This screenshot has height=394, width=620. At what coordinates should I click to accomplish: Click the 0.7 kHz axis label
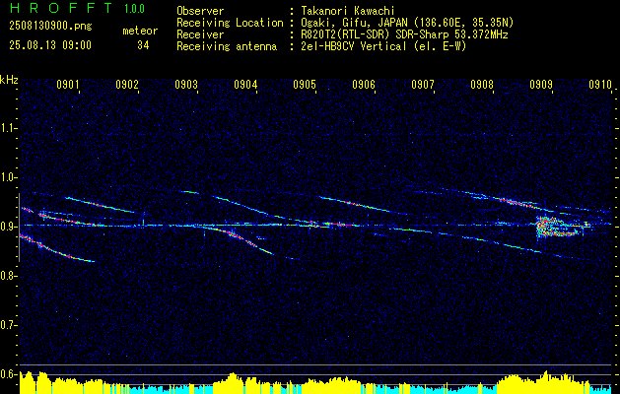pos(7,325)
